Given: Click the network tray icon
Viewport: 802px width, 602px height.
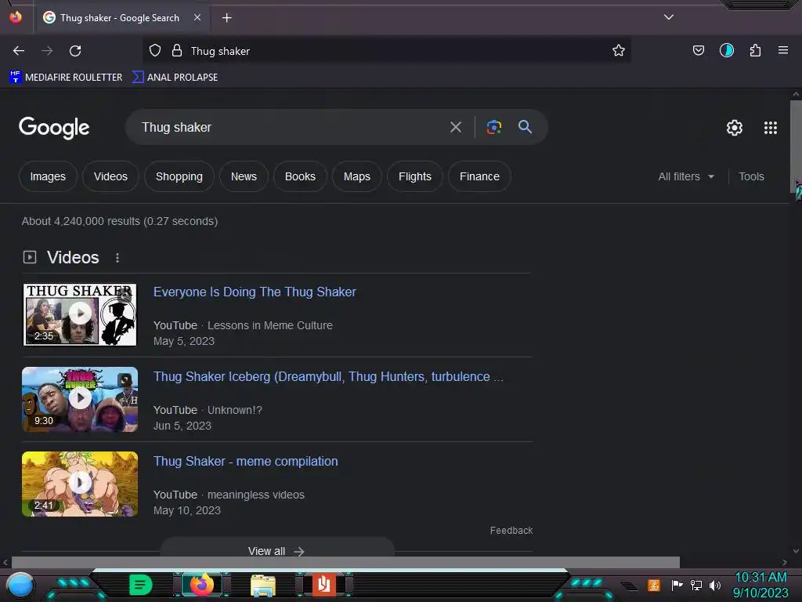Looking at the screenshot, I should tap(695, 585).
